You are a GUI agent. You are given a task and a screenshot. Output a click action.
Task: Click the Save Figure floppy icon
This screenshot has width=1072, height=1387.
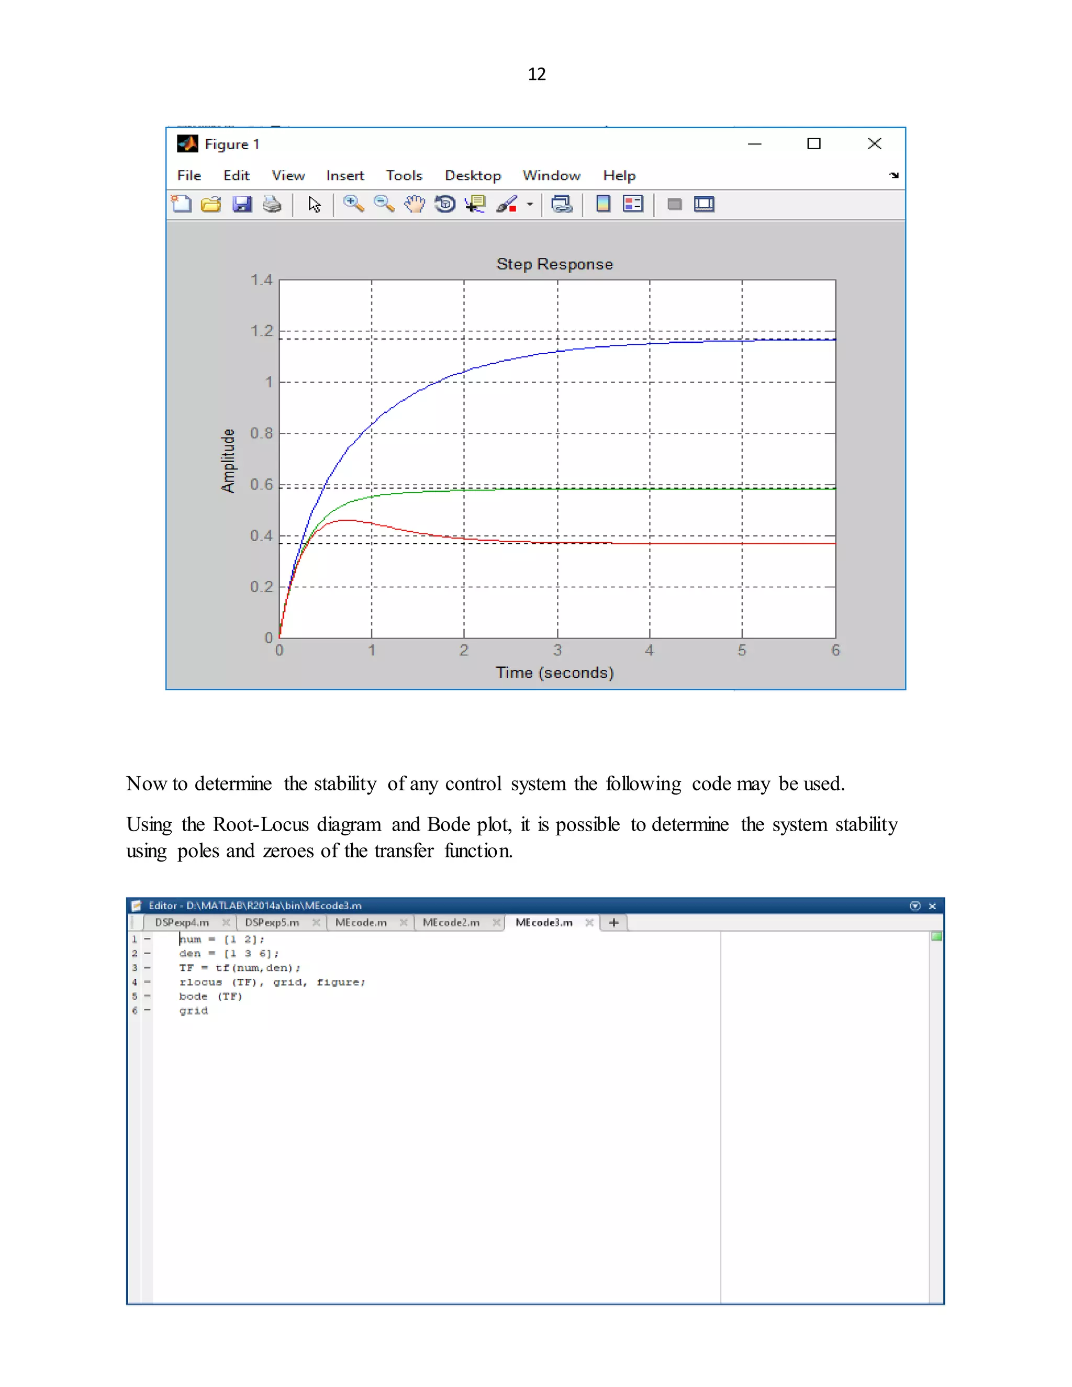coord(242,204)
